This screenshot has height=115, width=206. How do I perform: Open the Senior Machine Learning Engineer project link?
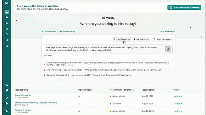[x=36, y=102]
